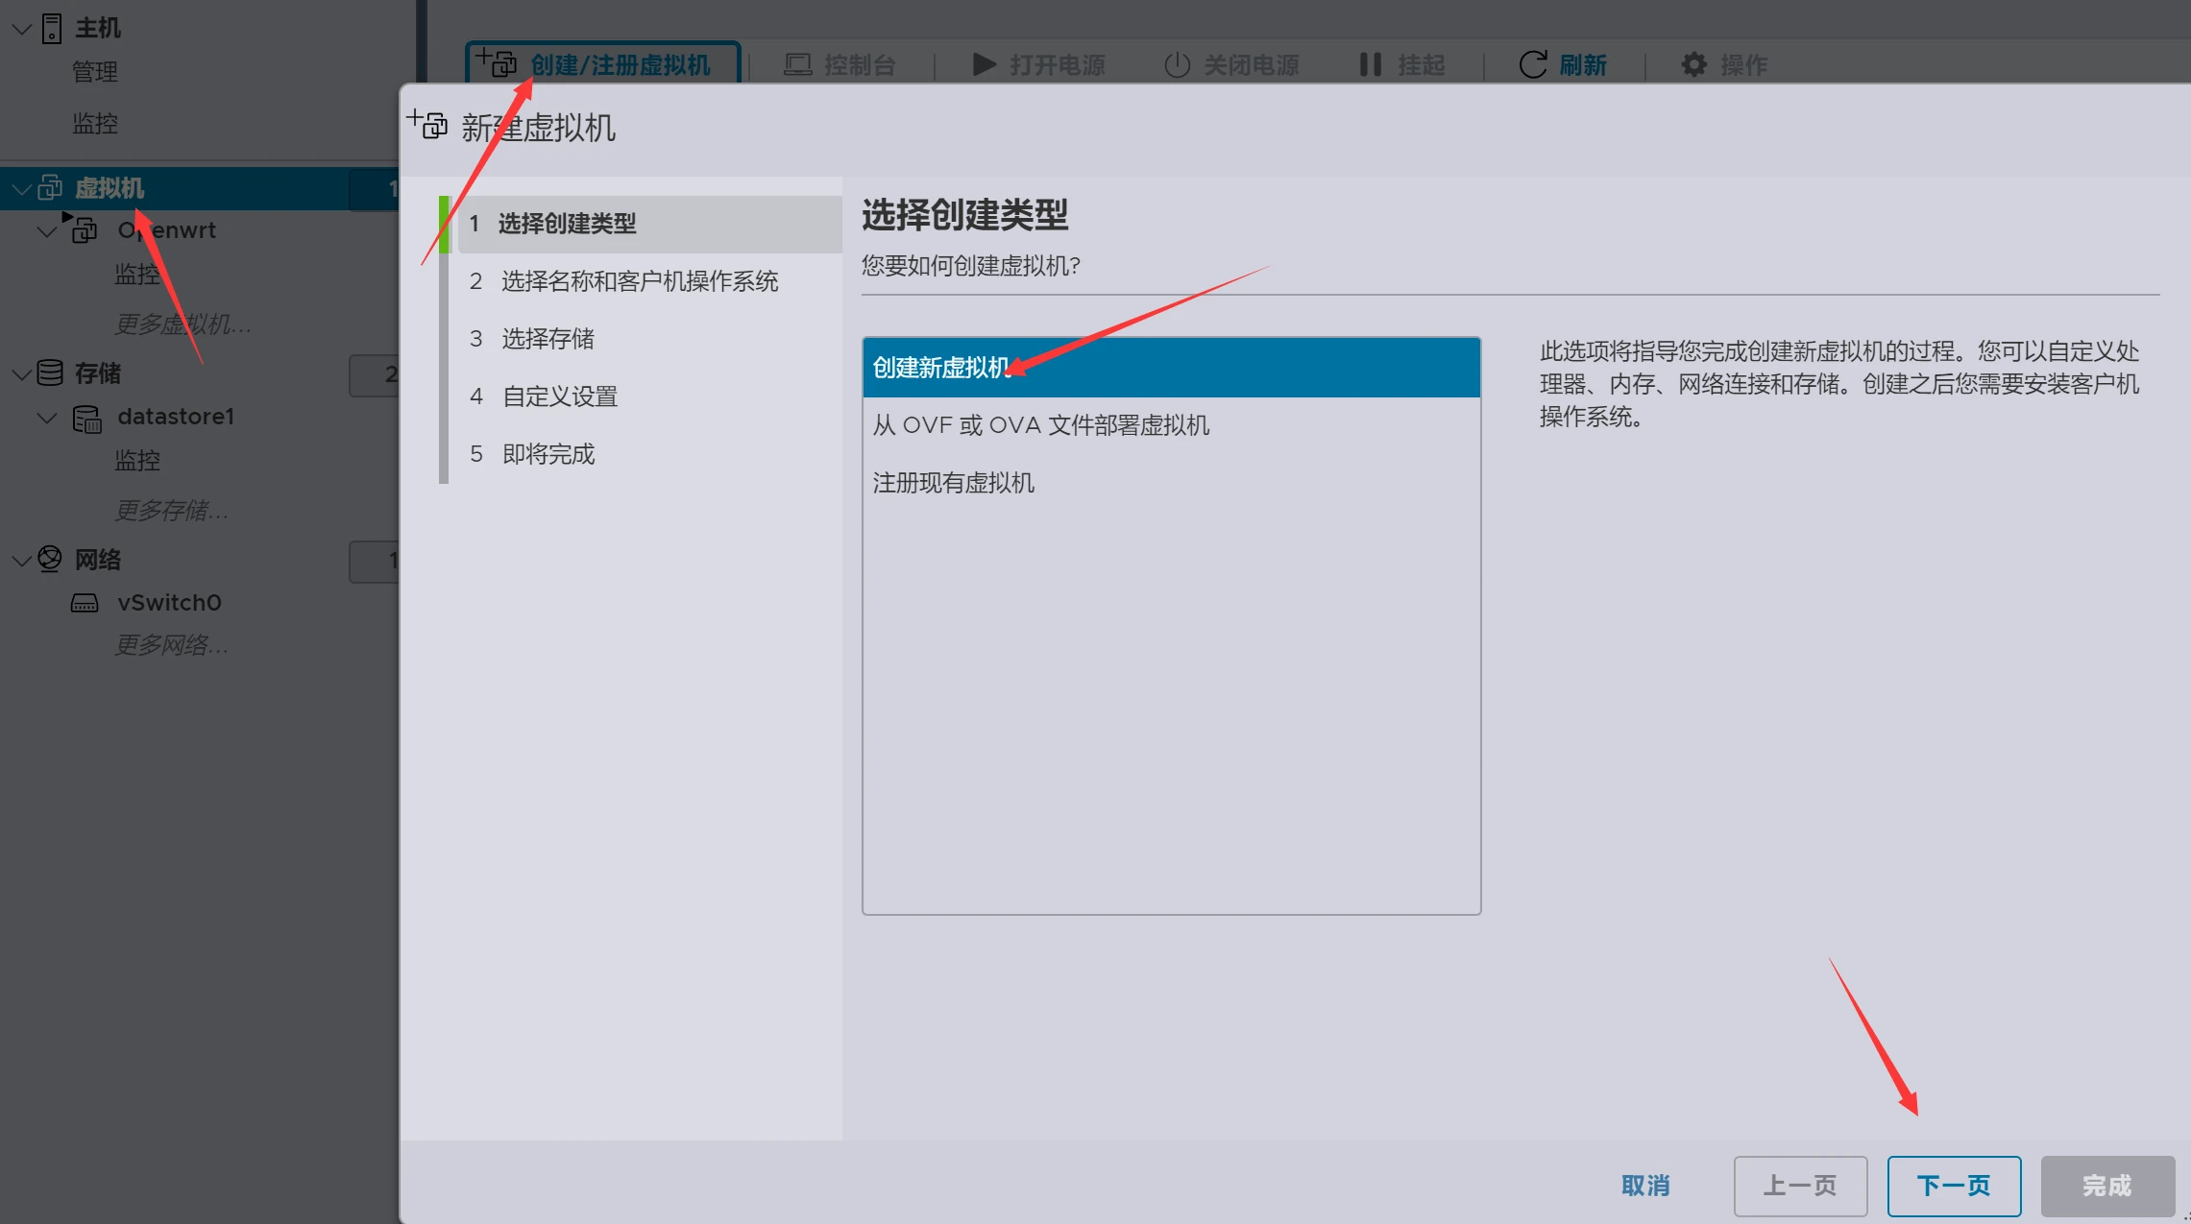
Task: Click the 取消 button
Action: (1645, 1186)
